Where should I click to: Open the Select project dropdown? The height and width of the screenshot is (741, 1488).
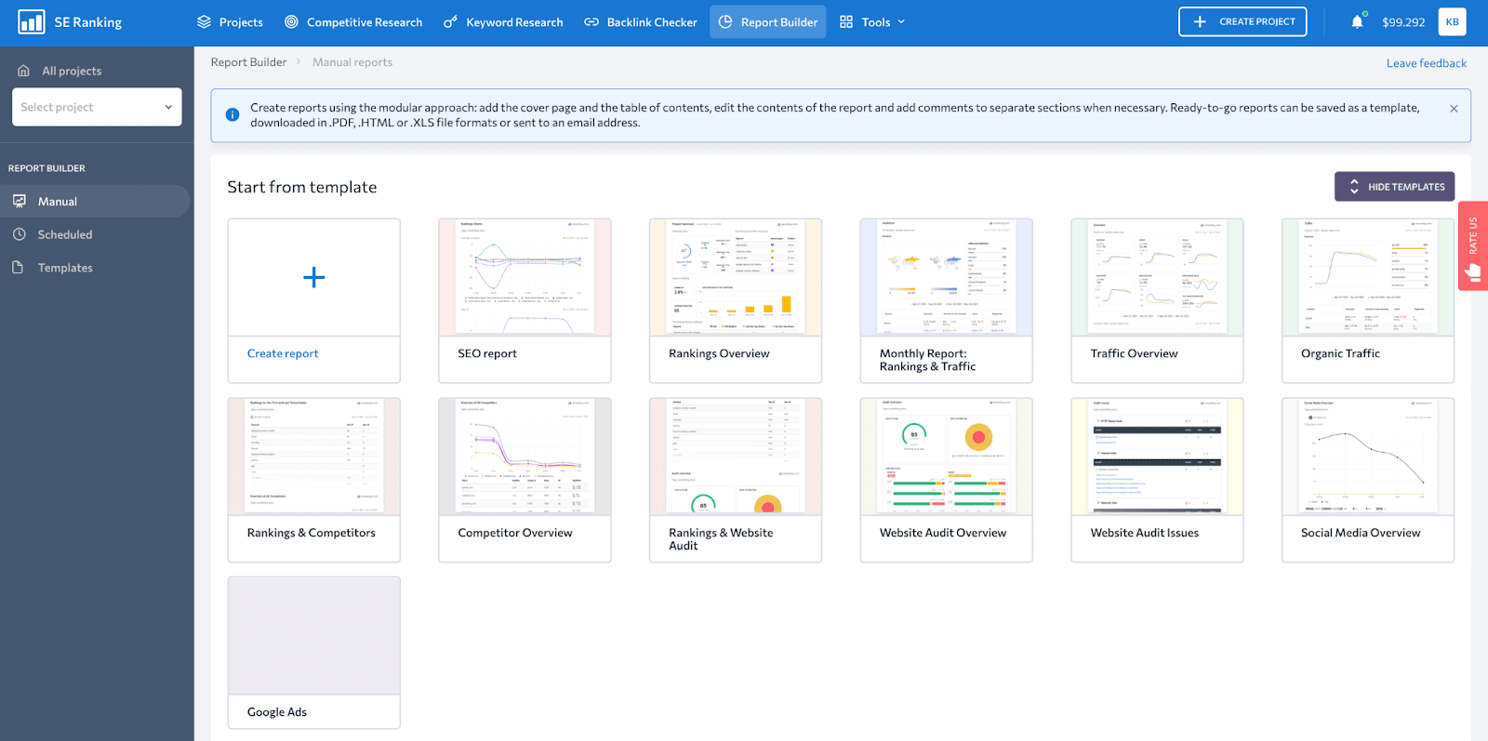point(97,107)
